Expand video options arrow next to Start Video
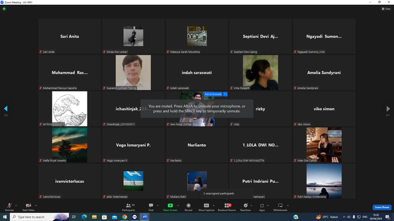 36,206
